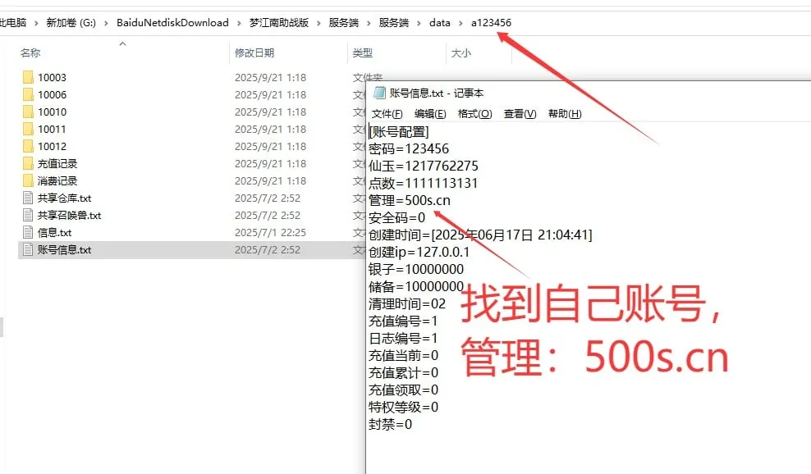Click the 安全码=0 line

pyautogui.click(x=396, y=217)
